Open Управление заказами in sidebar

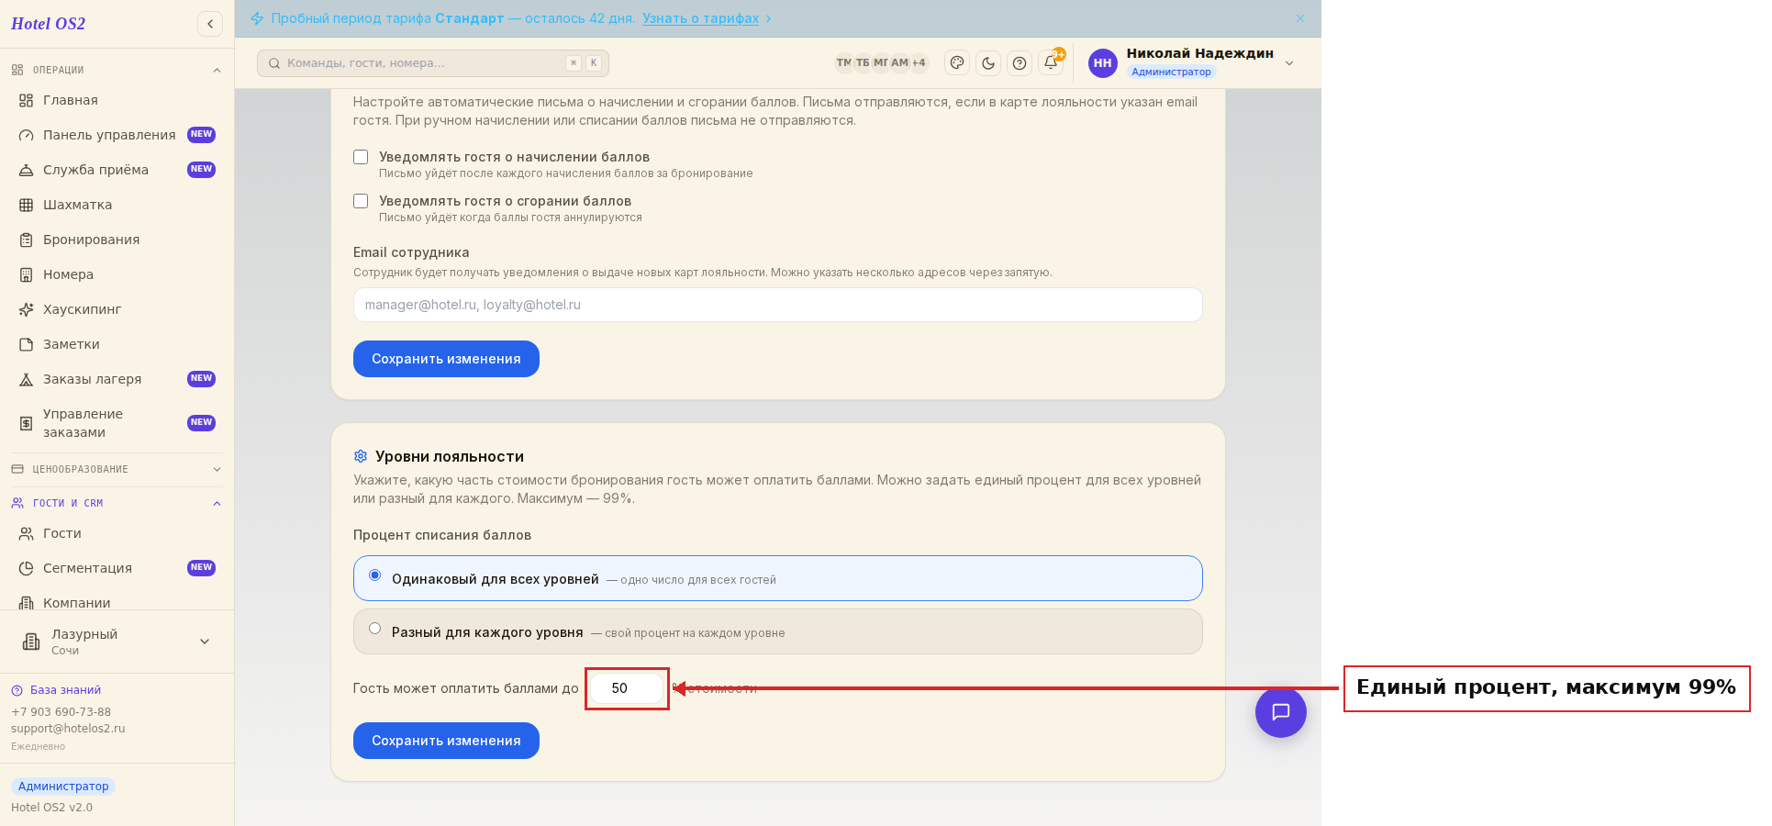click(x=117, y=423)
